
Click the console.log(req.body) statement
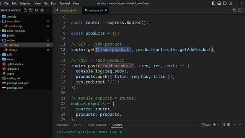pos(102,71)
